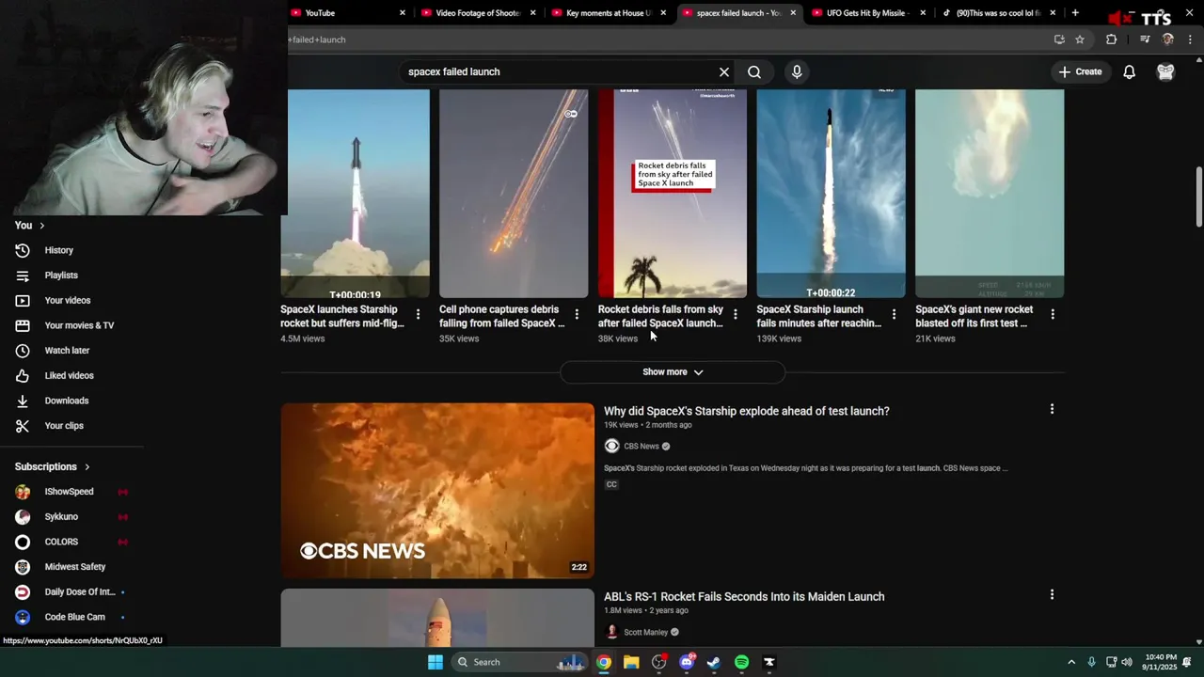This screenshot has width=1204, height=677.
Task: Open YouTube notifications bell
Action: click(1130, 71)
